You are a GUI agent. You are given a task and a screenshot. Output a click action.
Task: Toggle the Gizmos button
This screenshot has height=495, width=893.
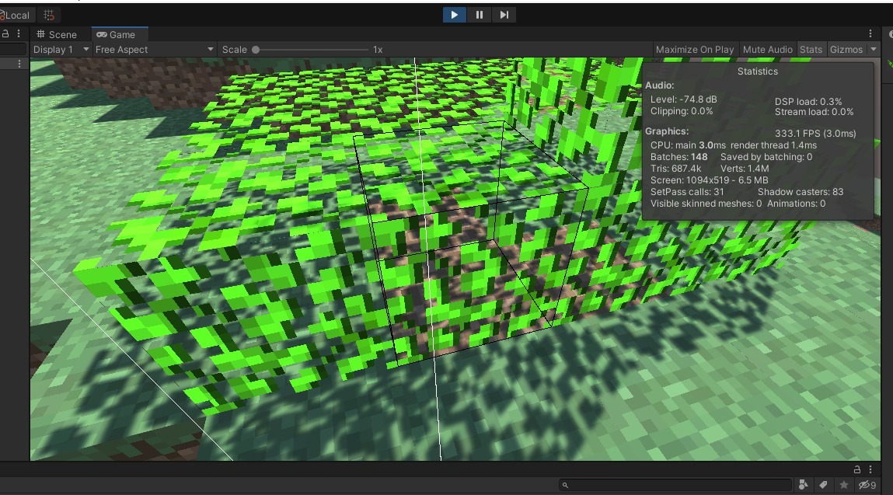point(846,50)
